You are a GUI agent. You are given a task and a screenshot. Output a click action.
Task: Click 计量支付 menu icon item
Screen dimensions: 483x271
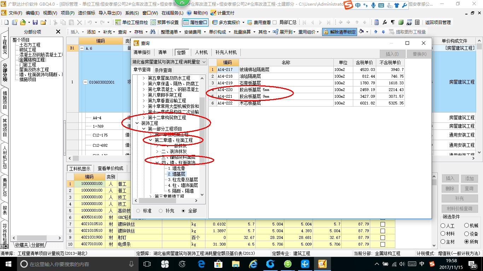[x=222, y=13]
